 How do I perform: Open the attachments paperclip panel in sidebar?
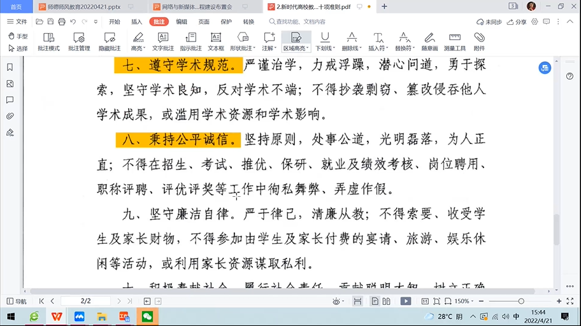tap(10, 116)
